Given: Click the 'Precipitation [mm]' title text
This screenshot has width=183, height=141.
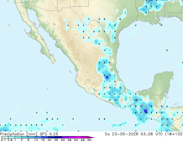Looking at the screenshot, I should (x=19, y=134).
